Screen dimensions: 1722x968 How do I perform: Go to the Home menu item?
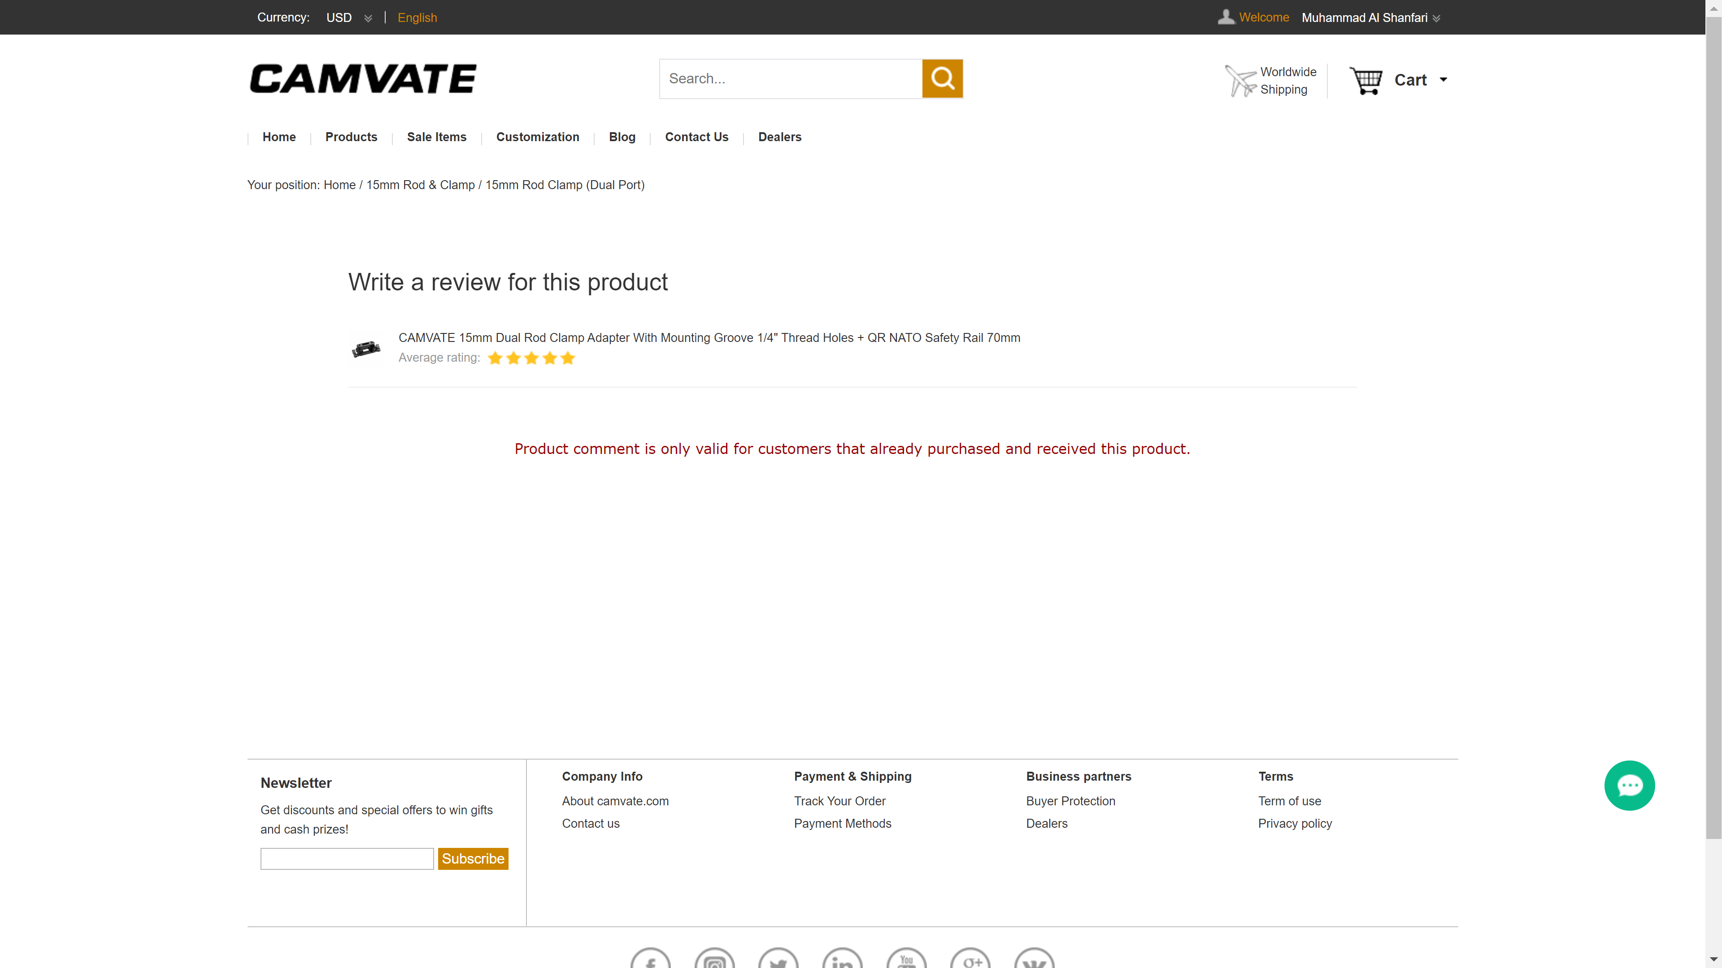(x=279, y=137)
